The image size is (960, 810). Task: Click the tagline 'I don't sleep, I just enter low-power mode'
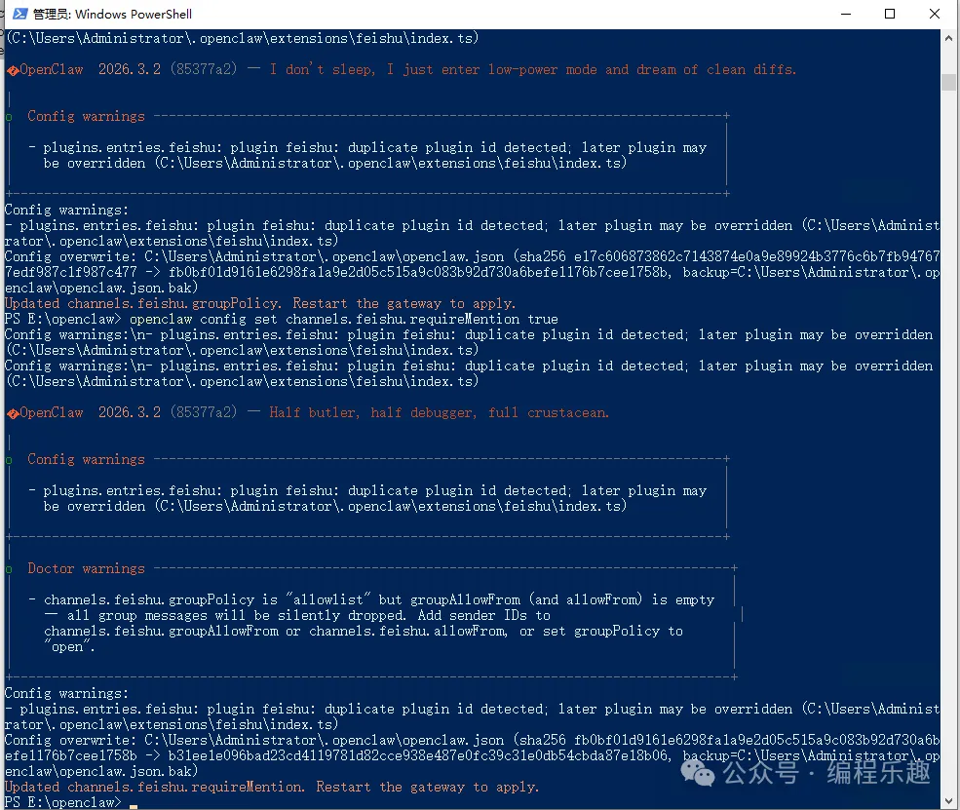pos(433,69)
